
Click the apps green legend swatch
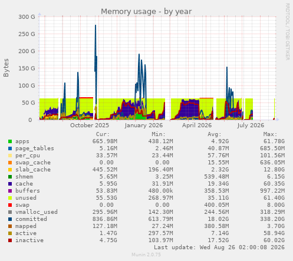[10, 141]
